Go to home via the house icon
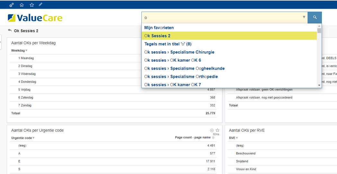The height and width of the screenshot is (174, 337). 22,5
